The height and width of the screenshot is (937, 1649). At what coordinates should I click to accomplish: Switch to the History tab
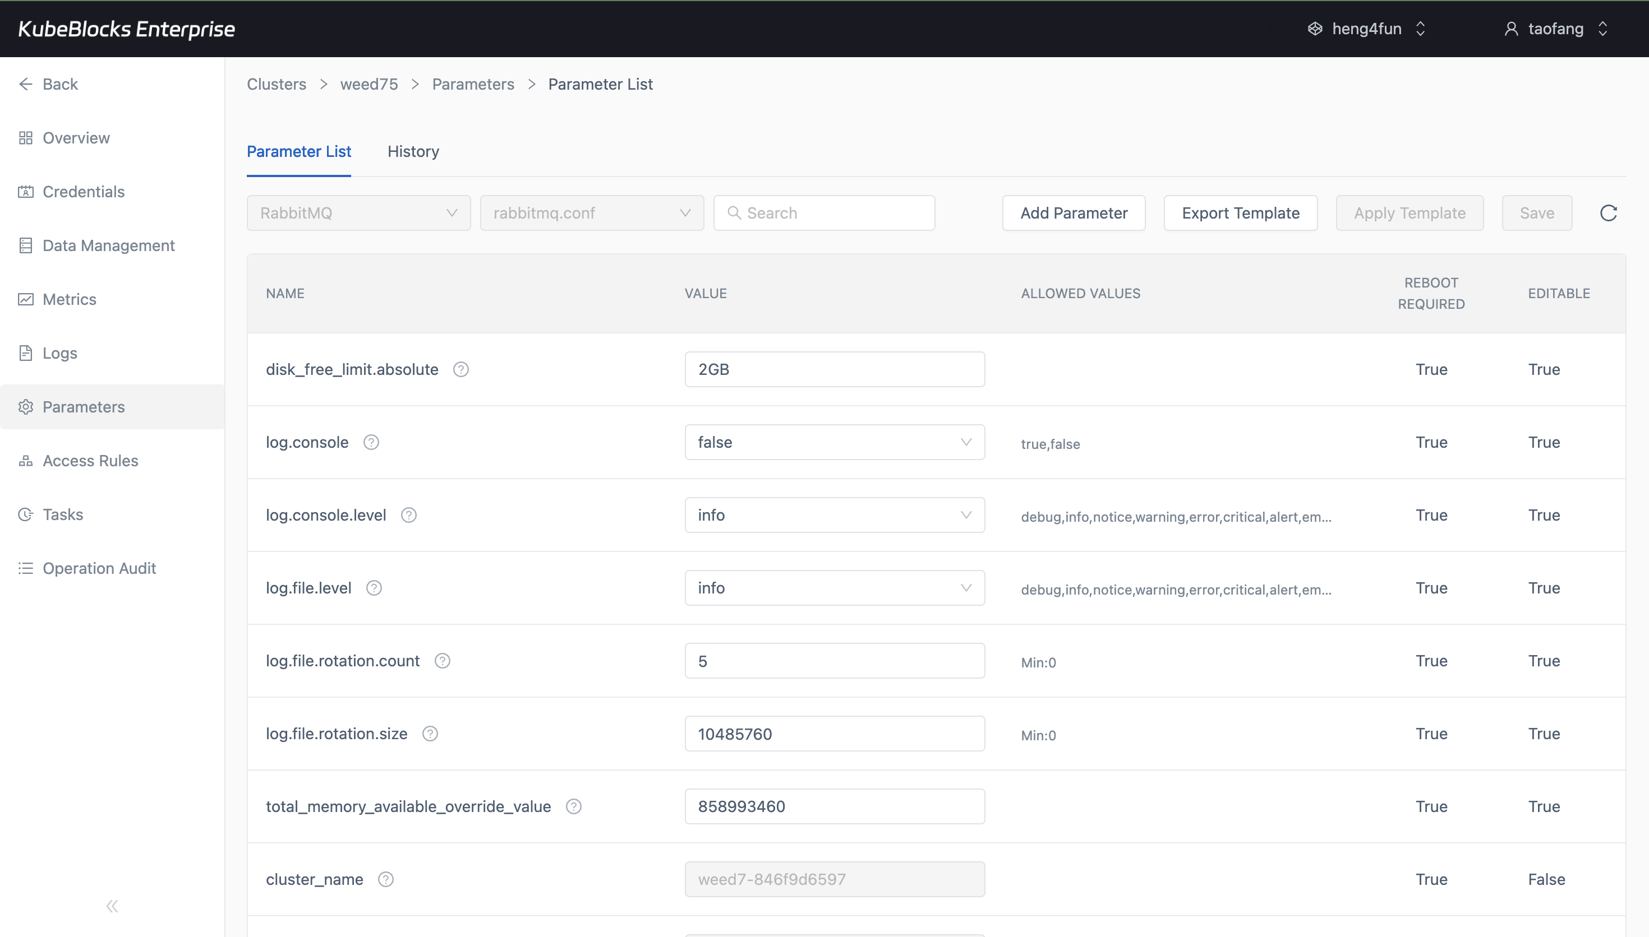413,151
